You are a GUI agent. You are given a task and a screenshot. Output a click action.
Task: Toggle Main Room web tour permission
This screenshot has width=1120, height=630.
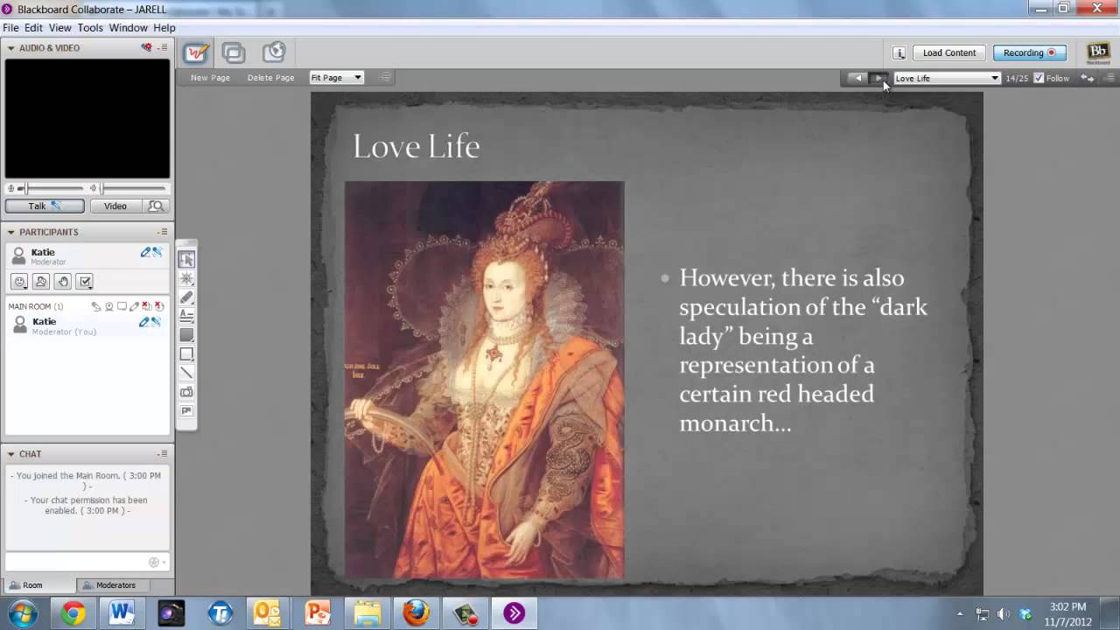click(x=159, y=306)
